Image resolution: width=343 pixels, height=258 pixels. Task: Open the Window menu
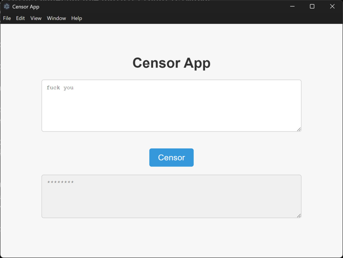click(x=56, y=18)
